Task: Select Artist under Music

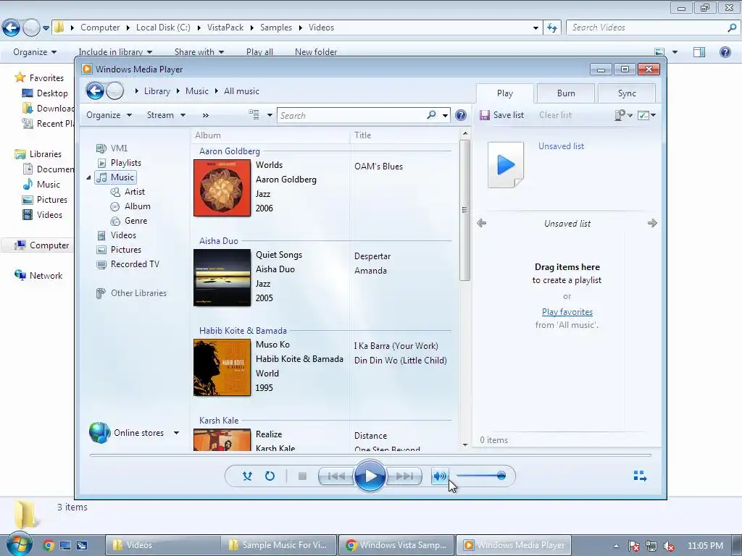Action: (x=128, y=191)
